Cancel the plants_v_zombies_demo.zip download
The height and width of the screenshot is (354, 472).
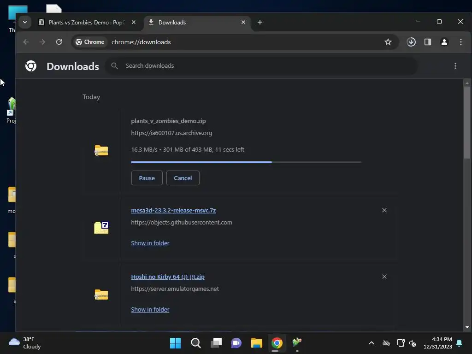(x=183, y=178)
